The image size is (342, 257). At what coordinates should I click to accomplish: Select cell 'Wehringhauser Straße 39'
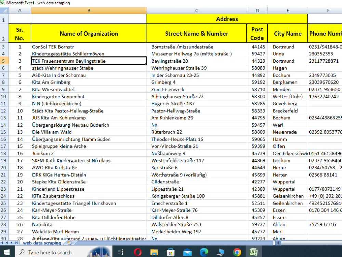196,68
